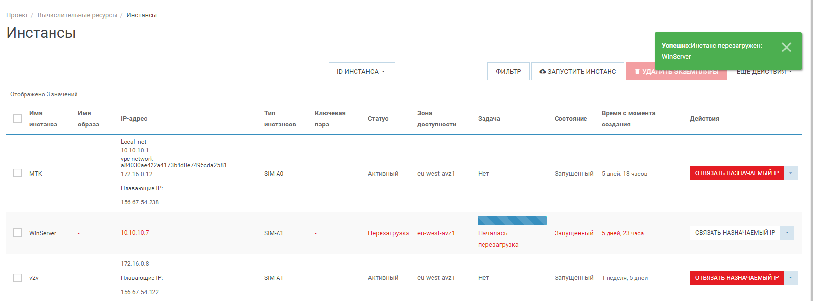Click the WinServer reboot progress bar
This screenshot has width=813, height=301.
click(512, 221)
